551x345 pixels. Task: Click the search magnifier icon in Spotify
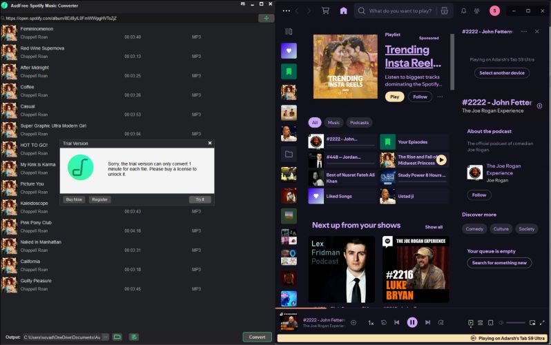coord(361,11)
